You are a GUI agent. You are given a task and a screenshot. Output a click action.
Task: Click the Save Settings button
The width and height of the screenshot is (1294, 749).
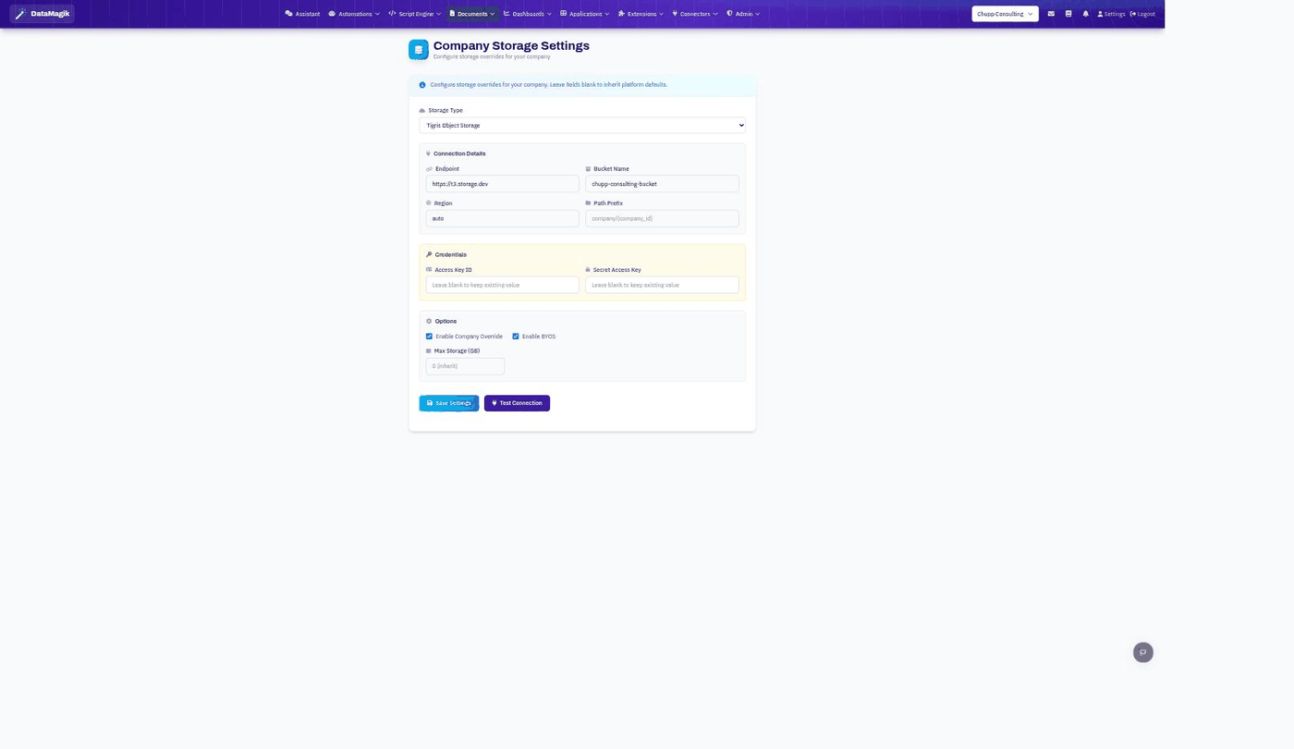[449, 403]
